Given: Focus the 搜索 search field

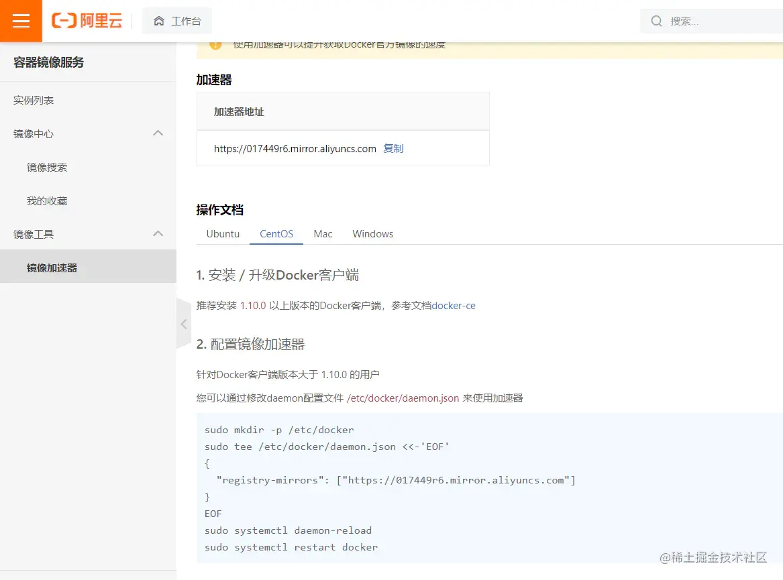Looking at the screenshot, I should tap(712, 21).
